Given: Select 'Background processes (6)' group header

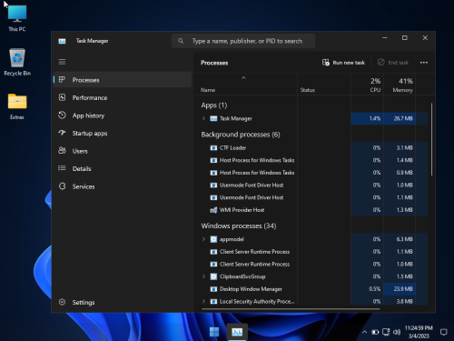Looking at the screenshot, I should (241, 135).
